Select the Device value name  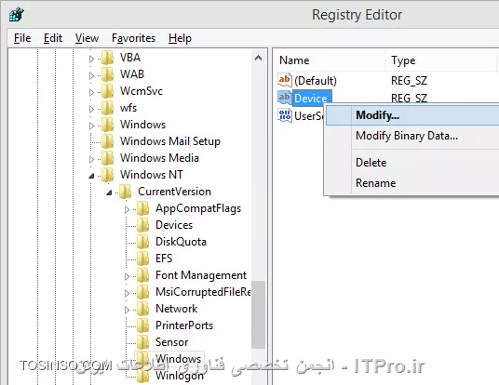point(311,99)
